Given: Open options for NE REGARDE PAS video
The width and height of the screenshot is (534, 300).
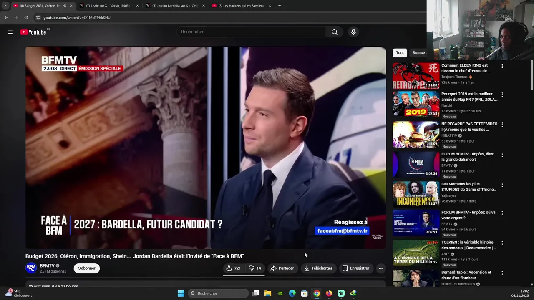Looking at the screenshot, I should click(502, 125).
